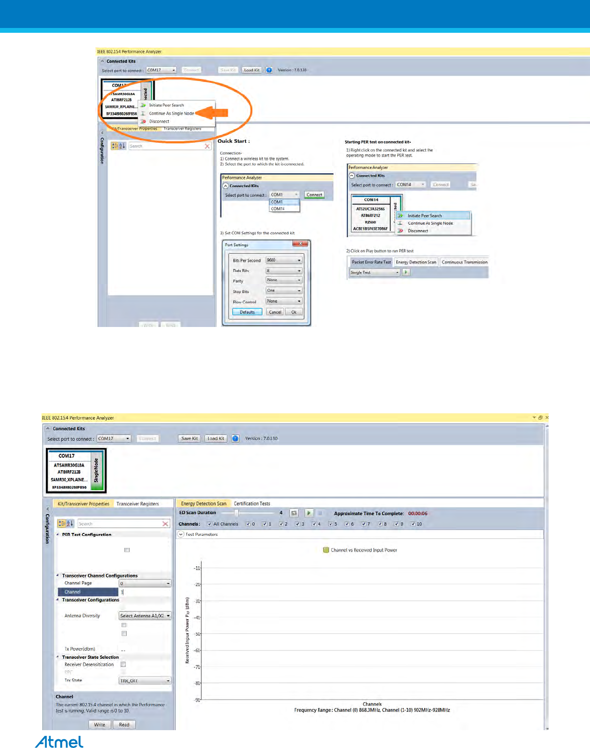Image resolution: width=590 pixels, height=748 pixels.
Task: Open Kit/Transceiver Properties tab in Energy Detection Scan window
Action: [x=83, y=503]
